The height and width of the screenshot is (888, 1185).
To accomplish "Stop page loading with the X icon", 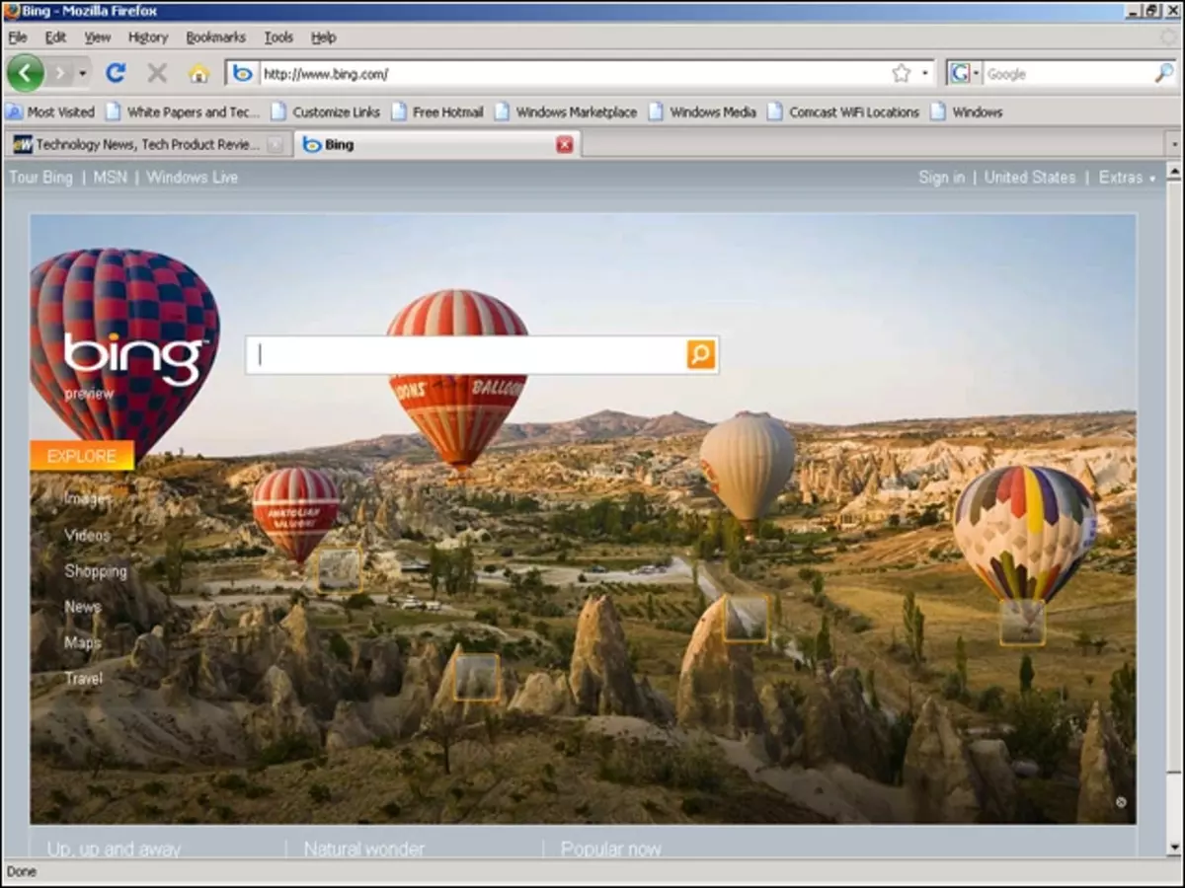I will click(156, 72).
